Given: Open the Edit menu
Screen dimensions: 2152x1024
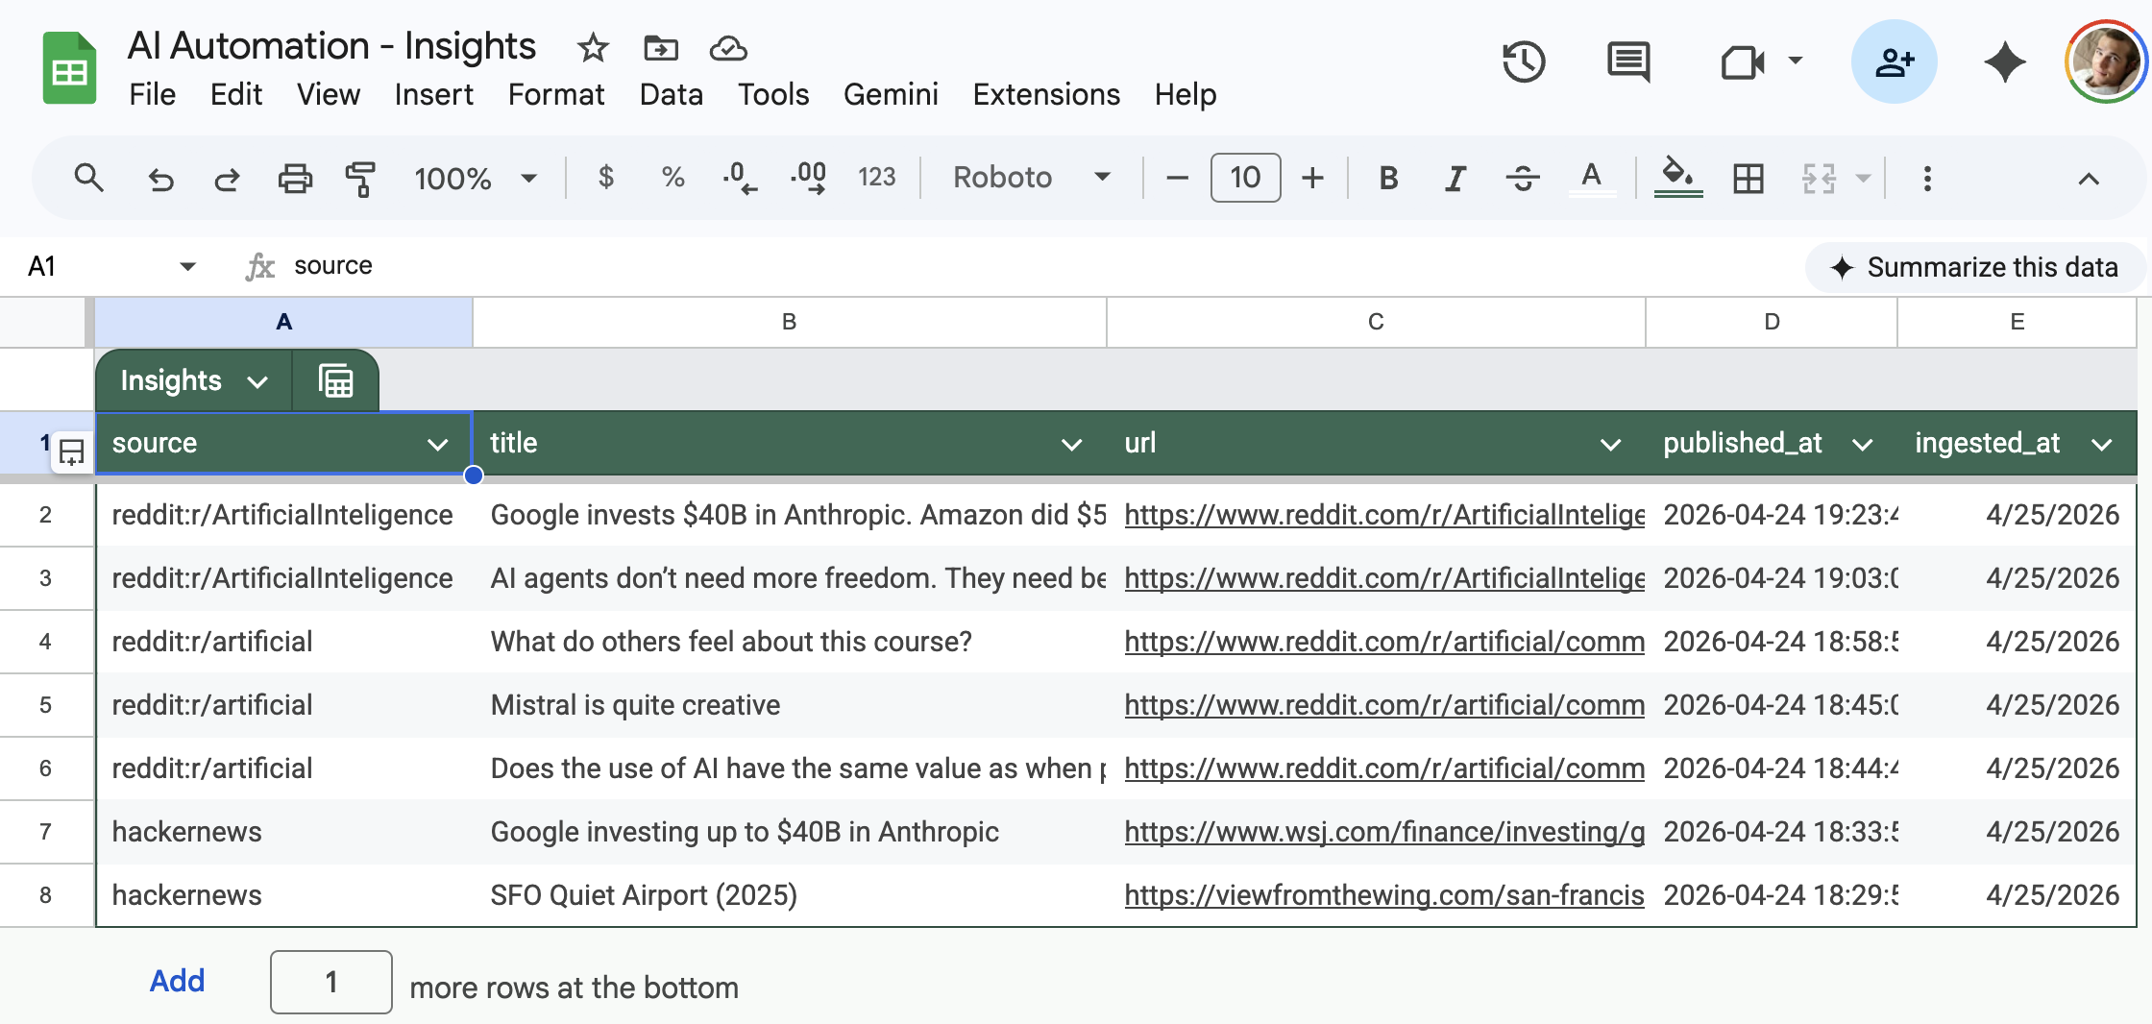Looking at the screenshot, I should (x=236, y=94).
